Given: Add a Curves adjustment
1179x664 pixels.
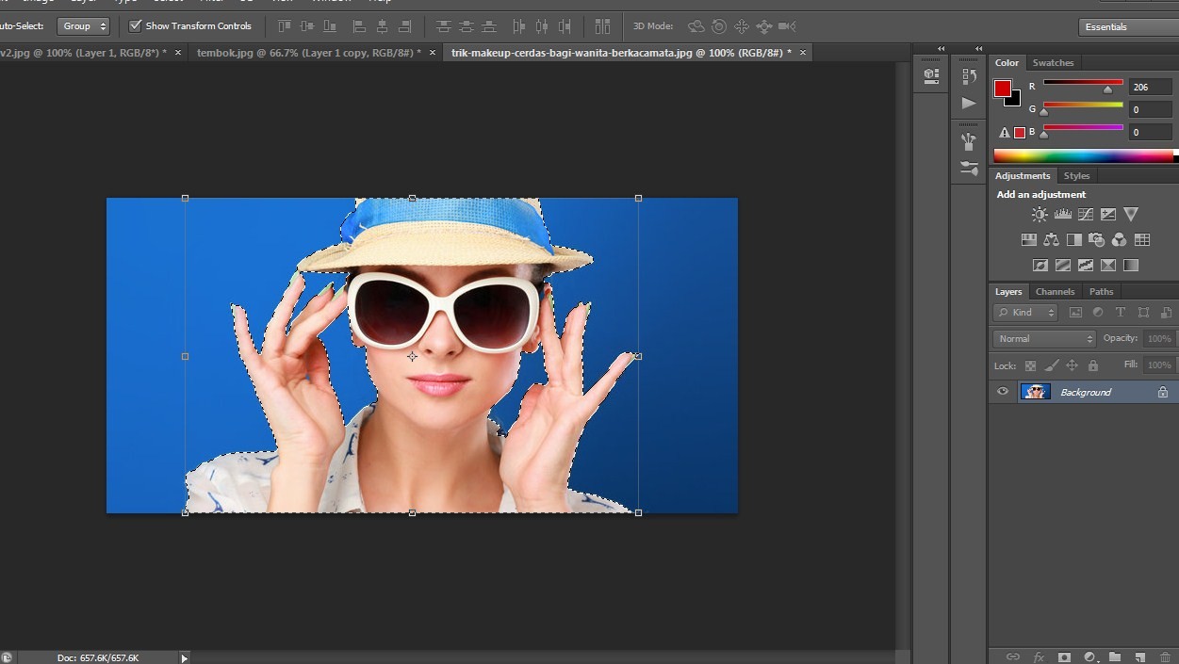Looking at the screenshot, I should pos(1086,215).
